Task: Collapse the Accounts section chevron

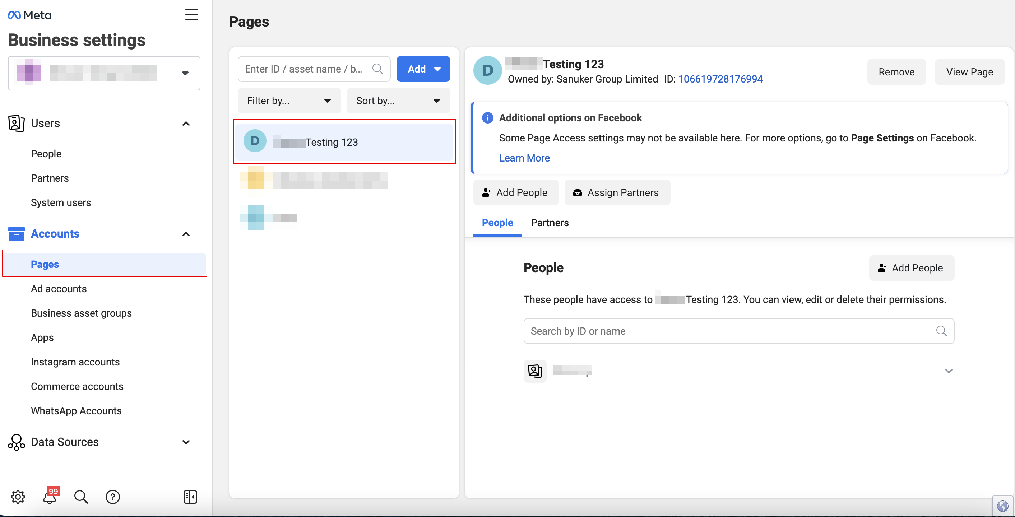Action: [x=186, y=234]
